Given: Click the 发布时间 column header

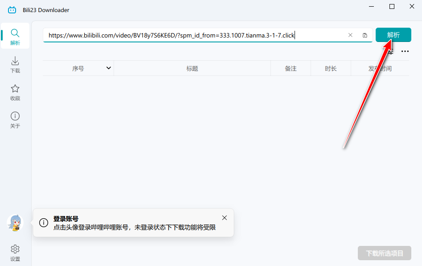Looking at the screenshot, I should pos(380,68).
